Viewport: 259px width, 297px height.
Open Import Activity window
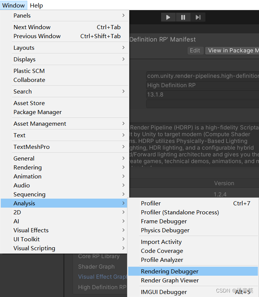coord(193,242)
